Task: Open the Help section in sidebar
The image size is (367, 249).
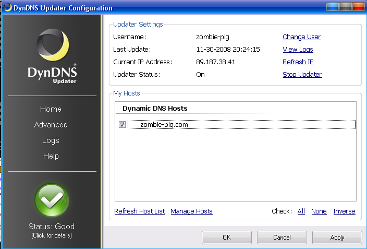Action: (51, 156)
